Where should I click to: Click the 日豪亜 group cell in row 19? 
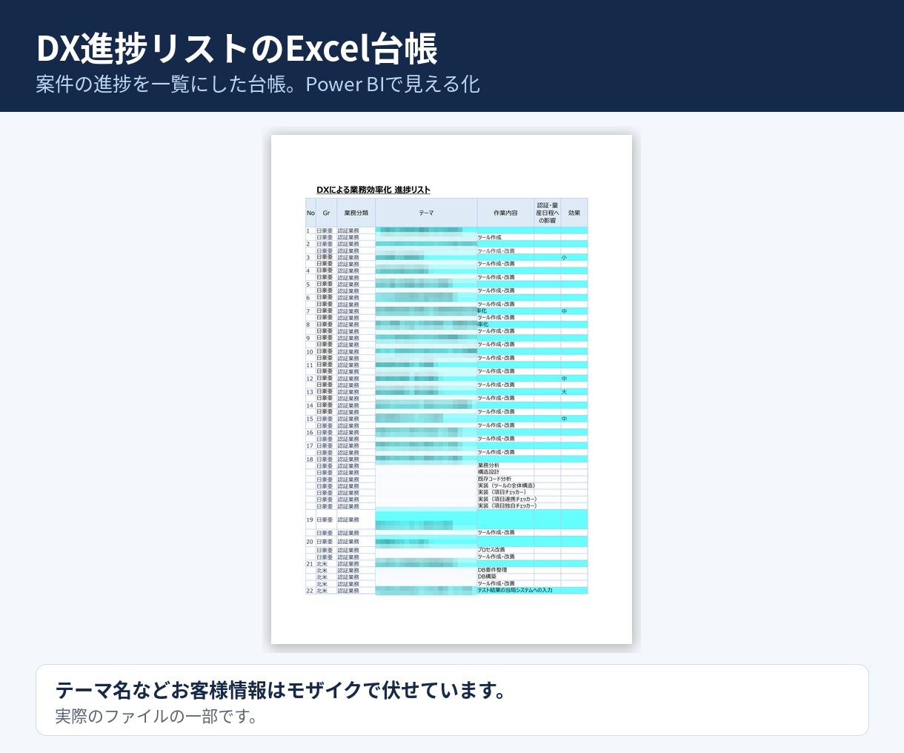click(326, 520)
